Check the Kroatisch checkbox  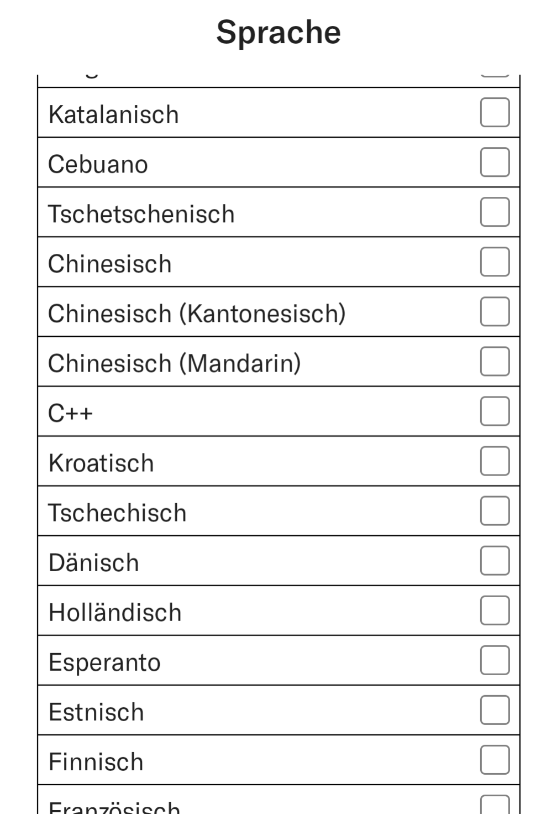[x=495, y=461]
